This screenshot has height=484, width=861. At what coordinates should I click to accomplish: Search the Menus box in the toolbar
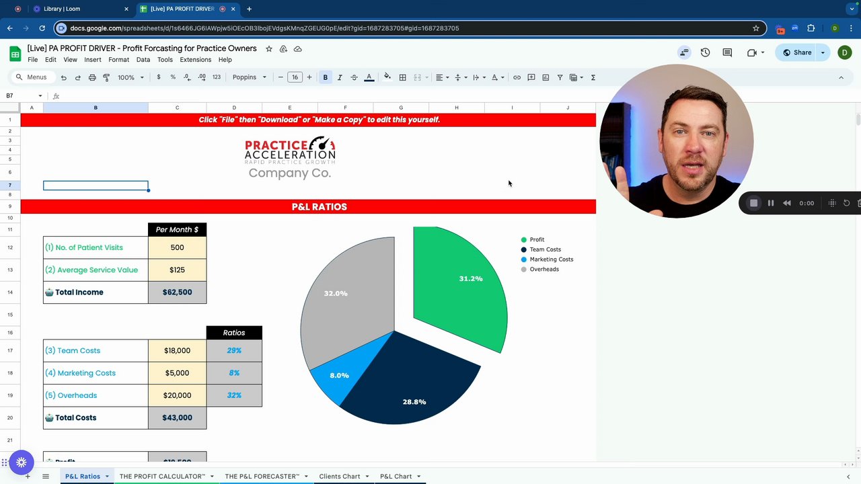click(x=32, y=77)
